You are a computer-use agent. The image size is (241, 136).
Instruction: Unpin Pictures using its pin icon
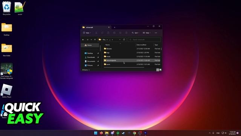click(98, 65)
